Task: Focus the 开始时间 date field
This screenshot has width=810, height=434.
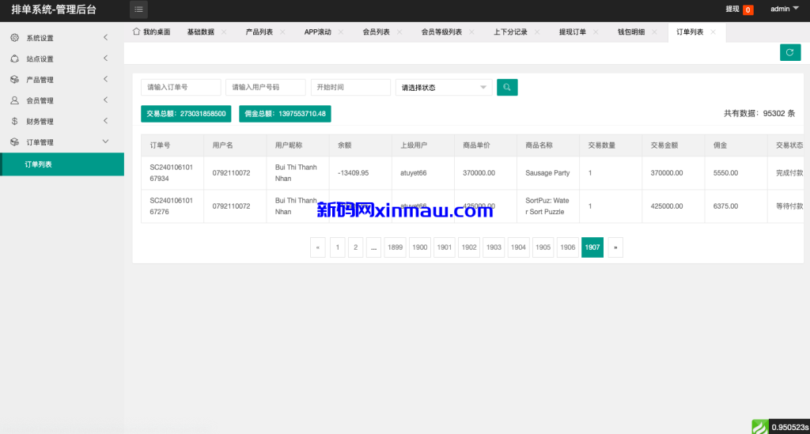Action: (350, 87)
